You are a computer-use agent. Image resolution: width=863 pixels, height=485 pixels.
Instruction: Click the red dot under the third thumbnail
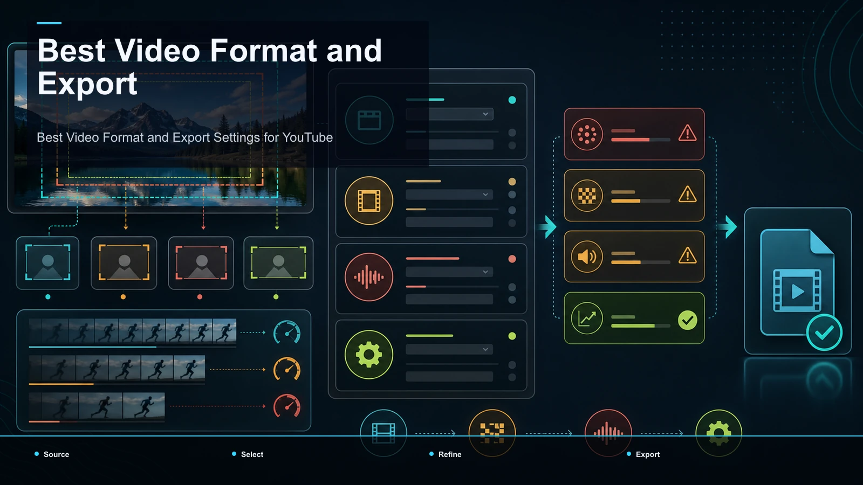(200, 297)
